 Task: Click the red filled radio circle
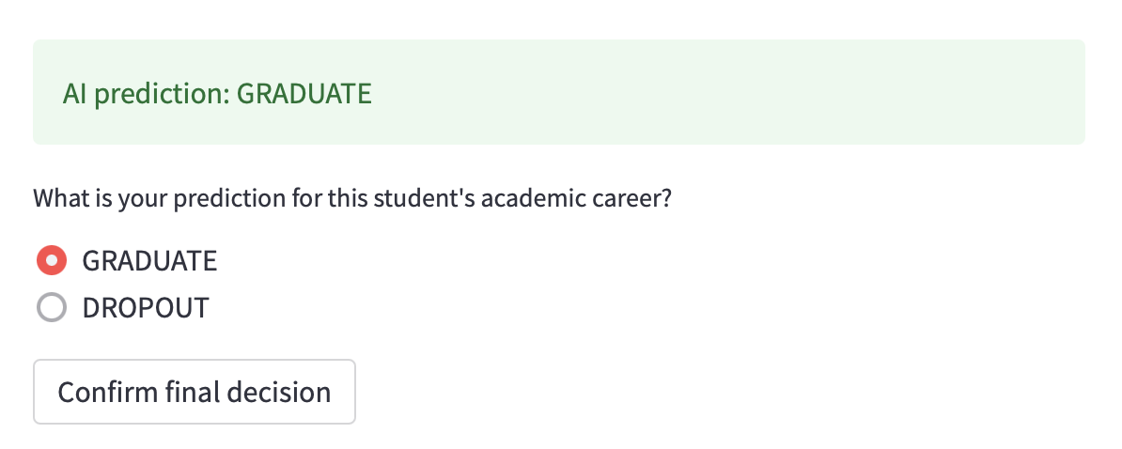pyautogui.click(x=51, y=260)
